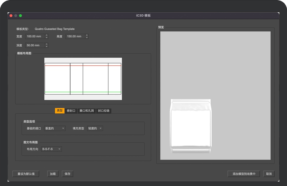The image size is (287, 186).
Task: Click 添加模型到场景中 button
Action: 244,174
